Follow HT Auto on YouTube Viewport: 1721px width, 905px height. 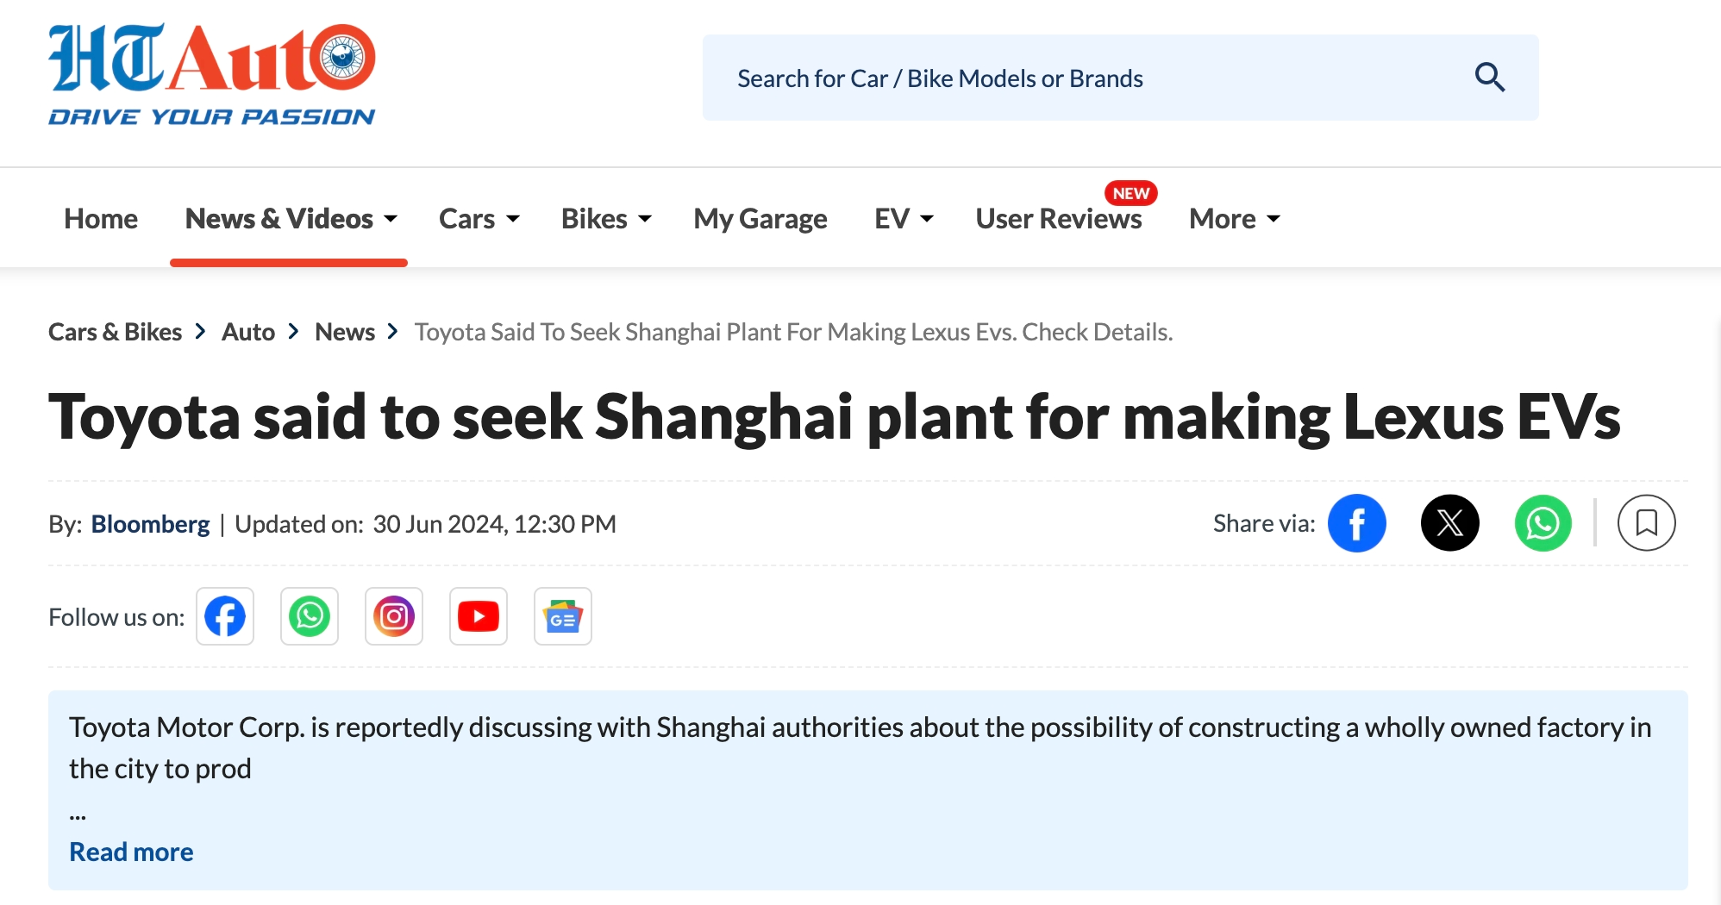coord(479,616)
